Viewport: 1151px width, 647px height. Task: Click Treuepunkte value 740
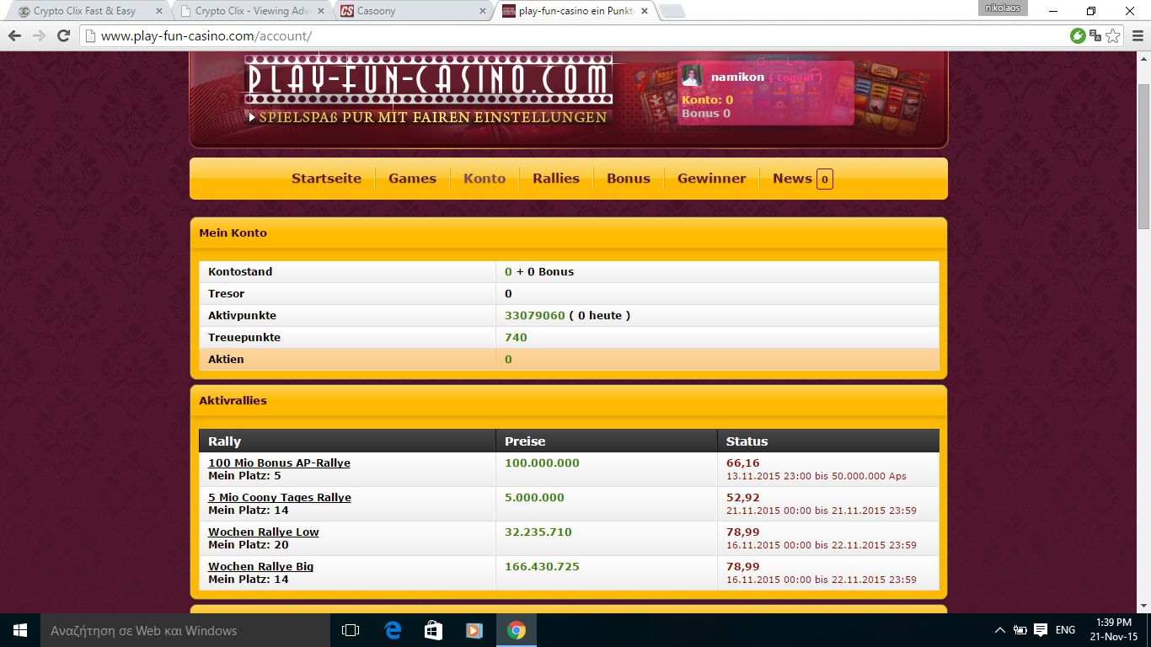click(x=516, y=337)
